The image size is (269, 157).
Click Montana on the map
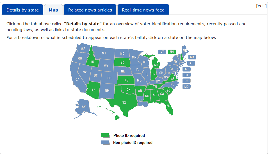click(x=104, y=53)
